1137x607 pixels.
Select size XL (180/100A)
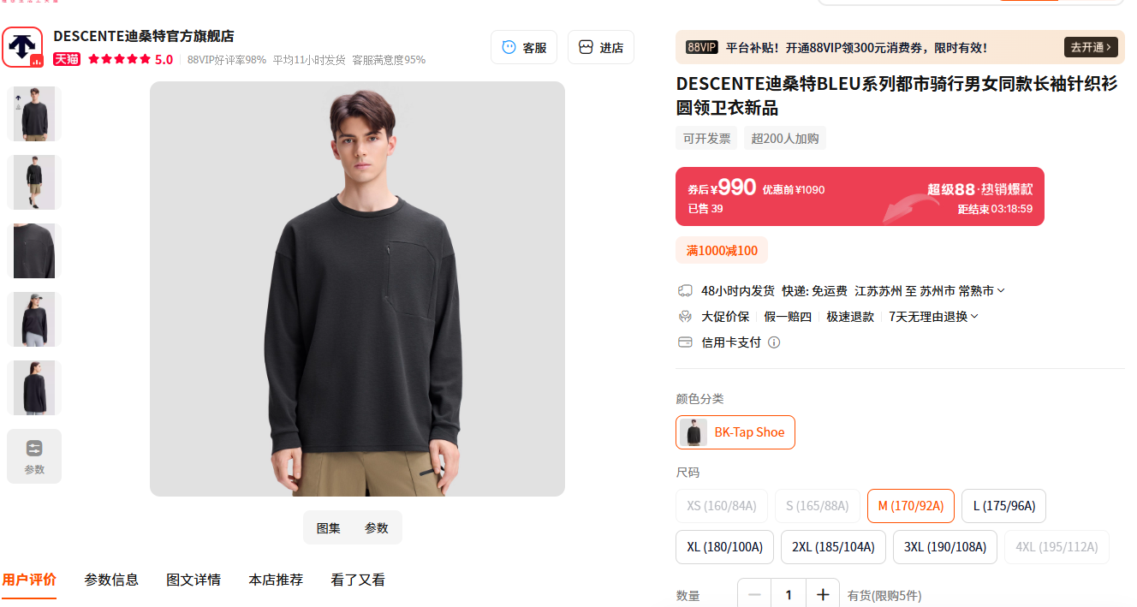[724, 547]
